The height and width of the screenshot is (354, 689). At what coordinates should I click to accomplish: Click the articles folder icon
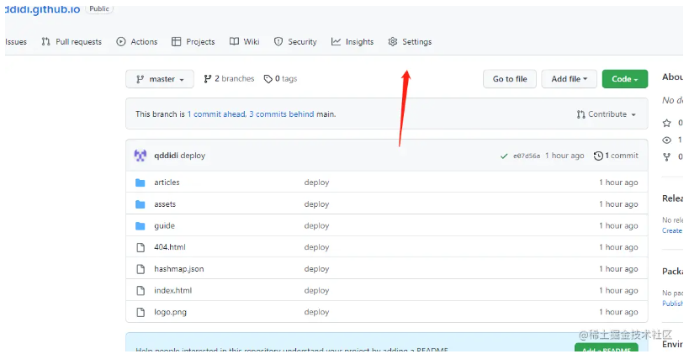pyautogui.click(x=140, y=182)
